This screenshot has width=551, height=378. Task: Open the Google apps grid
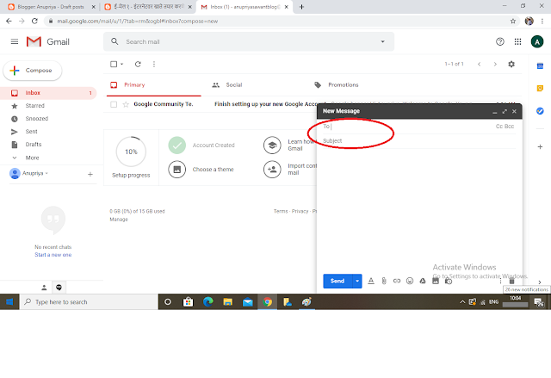tap(517, 42)
